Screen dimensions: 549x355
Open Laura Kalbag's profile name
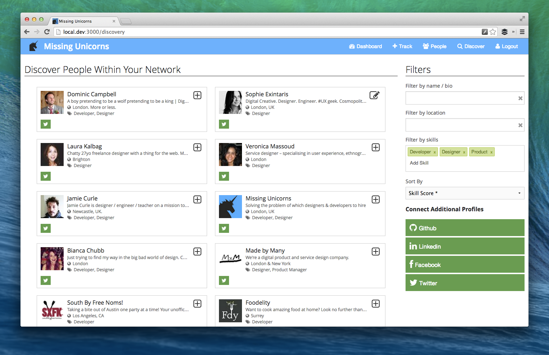tap(84, 146)
